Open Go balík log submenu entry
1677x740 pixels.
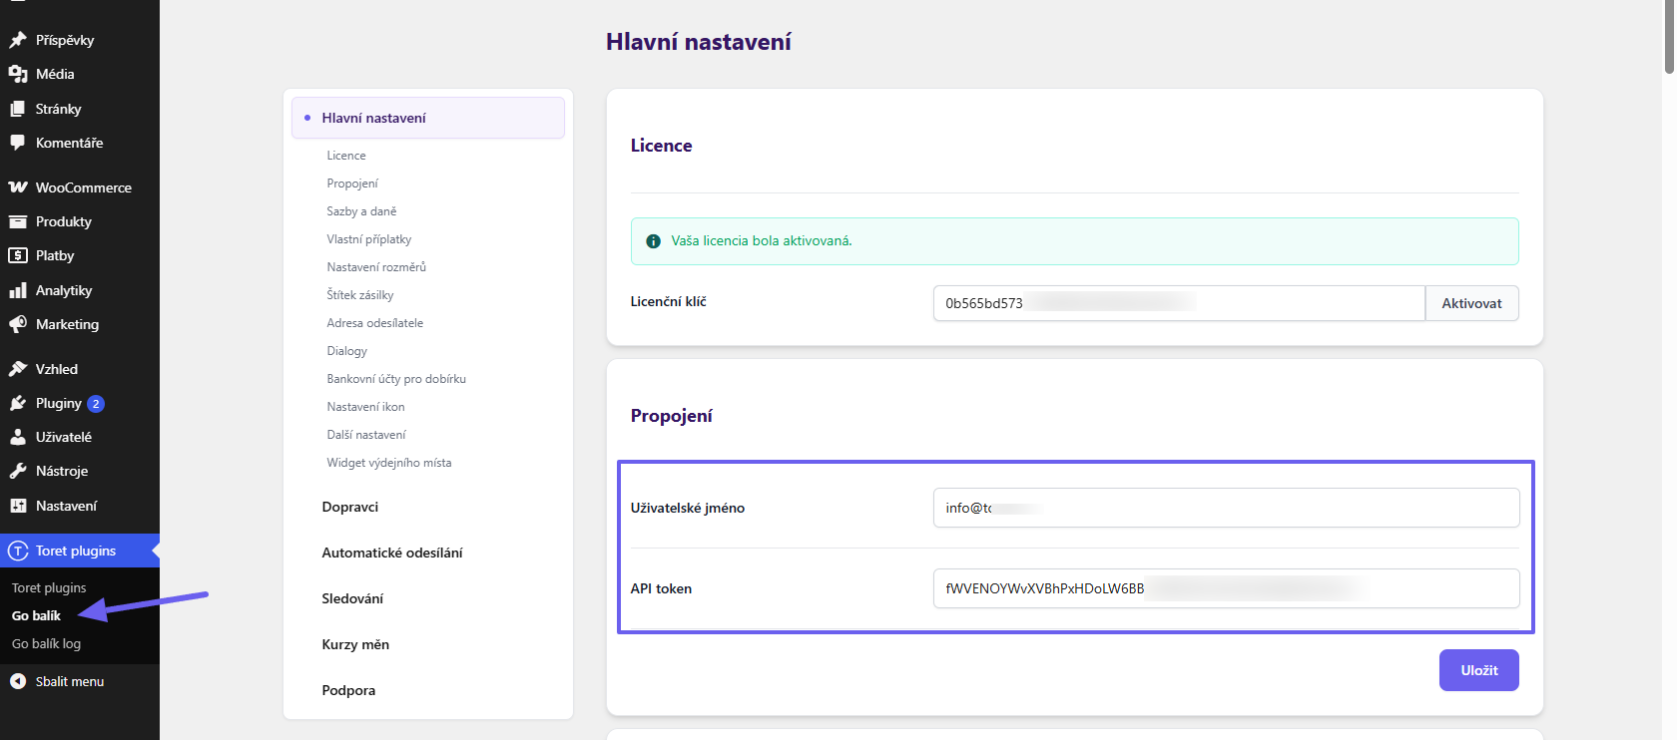pyautogui.click(x=46, y=643)
